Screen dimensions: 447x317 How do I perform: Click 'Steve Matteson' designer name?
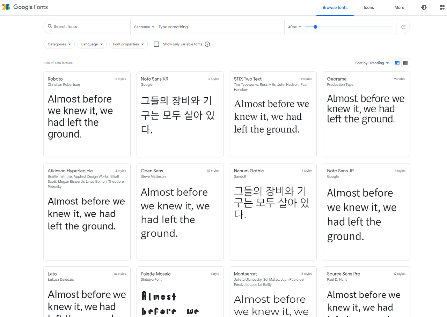coord(153,176)
